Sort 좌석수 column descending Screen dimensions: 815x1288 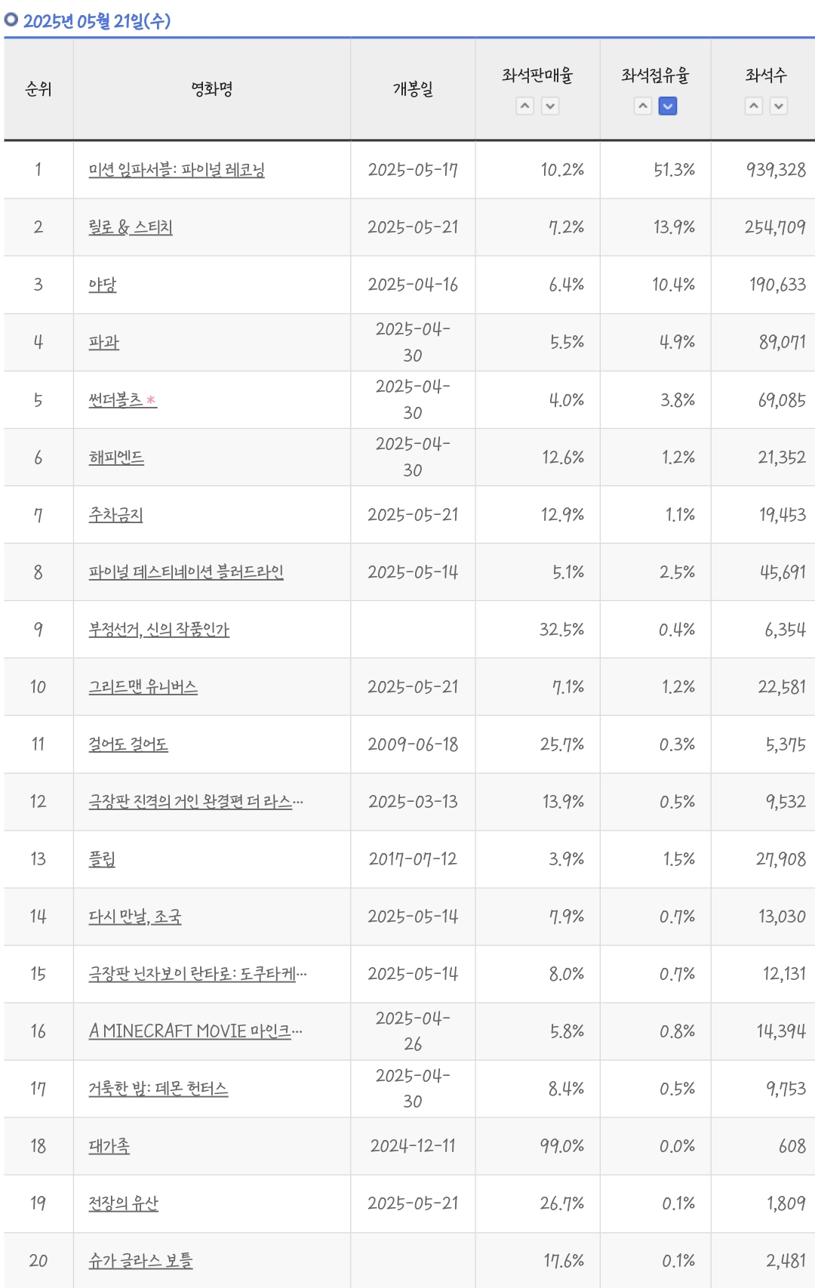click(779, 106)
